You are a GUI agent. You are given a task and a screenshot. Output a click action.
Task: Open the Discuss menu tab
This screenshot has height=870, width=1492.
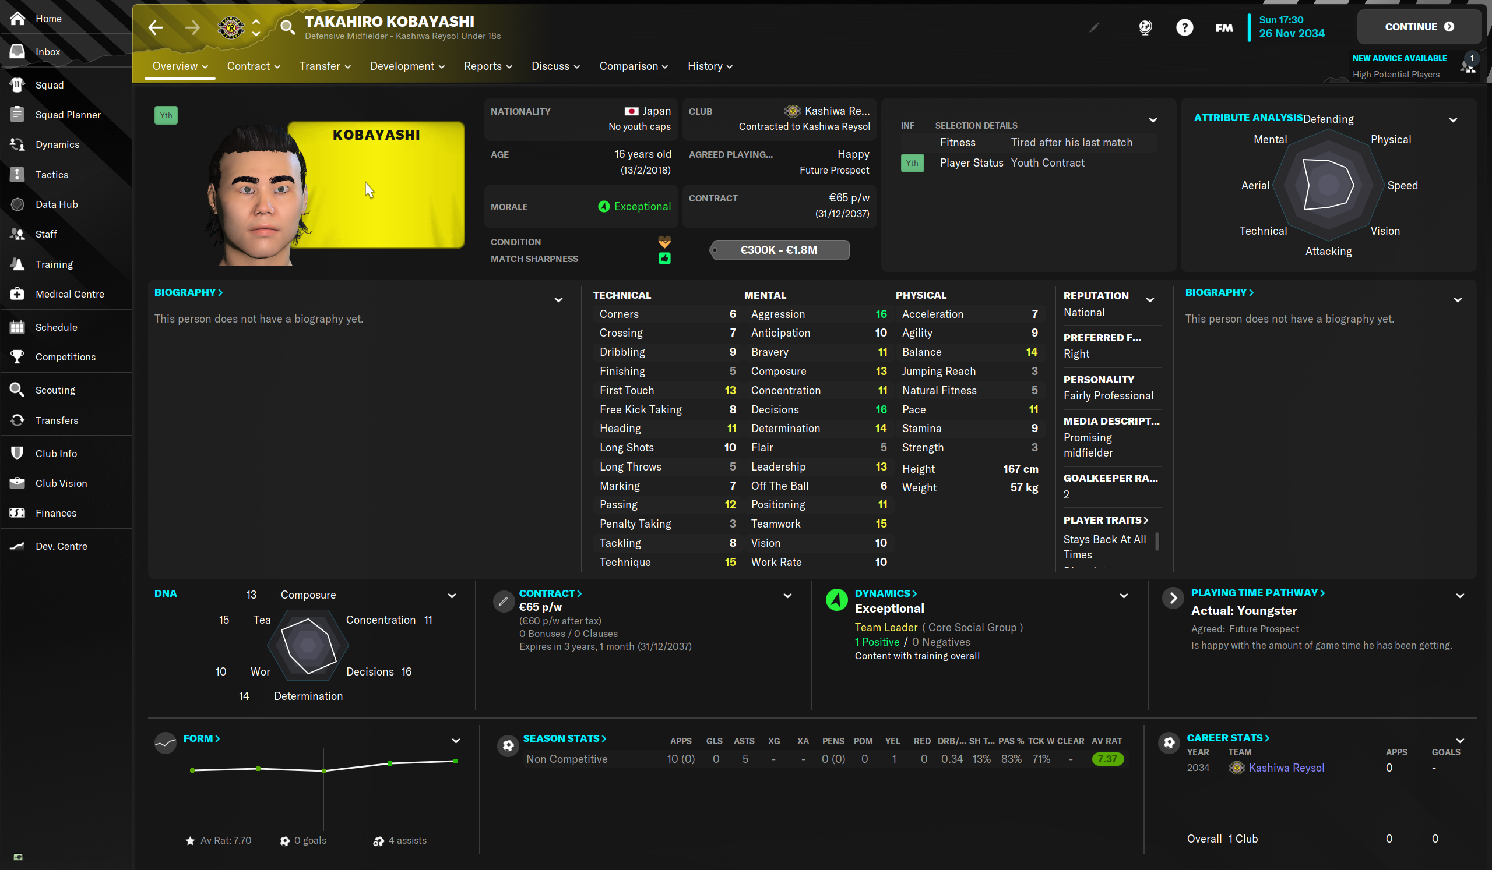pos(555,66)
